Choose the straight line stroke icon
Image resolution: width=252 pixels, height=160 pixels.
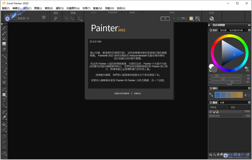pos(72,19)
